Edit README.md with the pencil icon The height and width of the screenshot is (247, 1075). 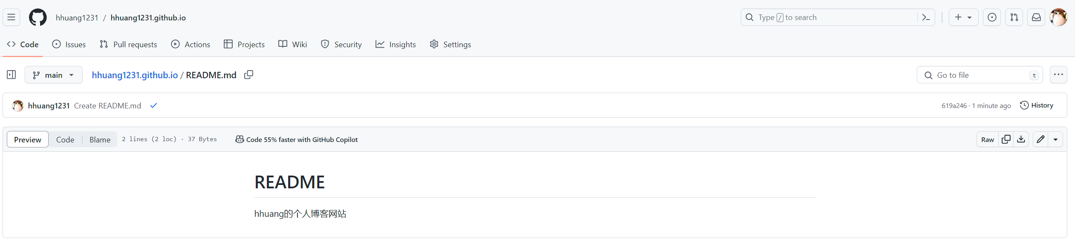tap(1040, 139)
